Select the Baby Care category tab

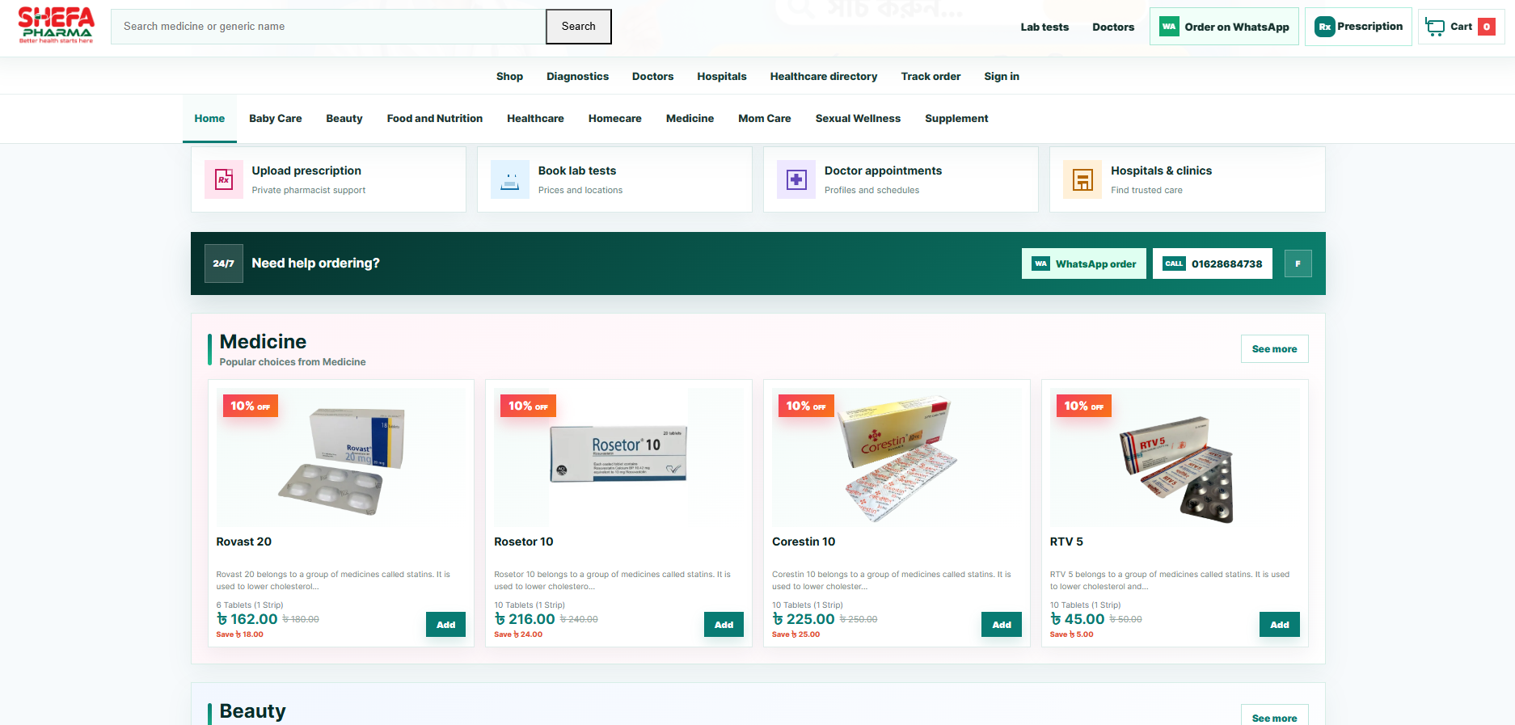tap(276, 118)
